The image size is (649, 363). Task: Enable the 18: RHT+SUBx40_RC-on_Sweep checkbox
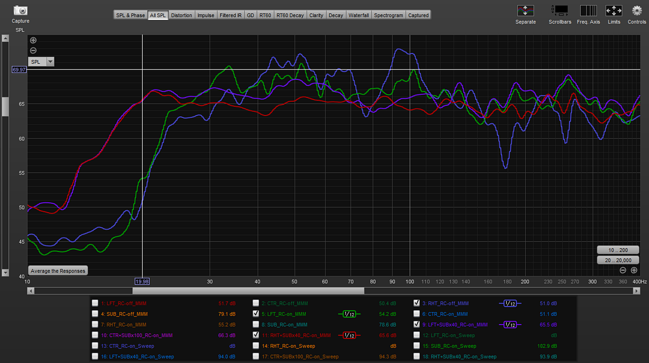click(x=416, y=357)
